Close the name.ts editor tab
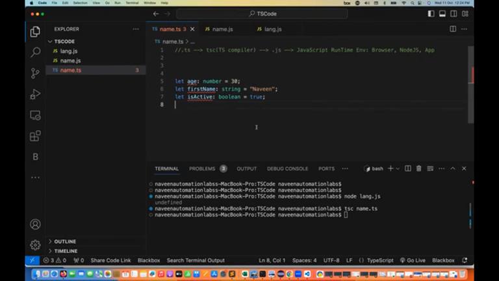Screen dimensions: 499x281 (192, 29)
